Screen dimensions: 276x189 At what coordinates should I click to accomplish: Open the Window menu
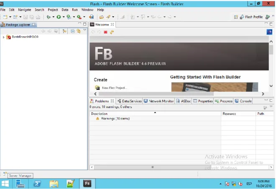pos(87,10)
